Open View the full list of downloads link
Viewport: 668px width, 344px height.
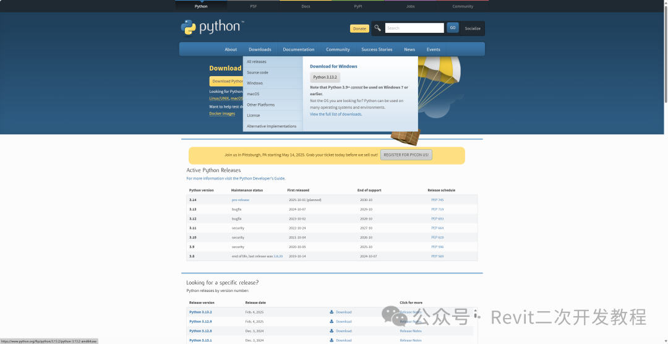point(336,114)
